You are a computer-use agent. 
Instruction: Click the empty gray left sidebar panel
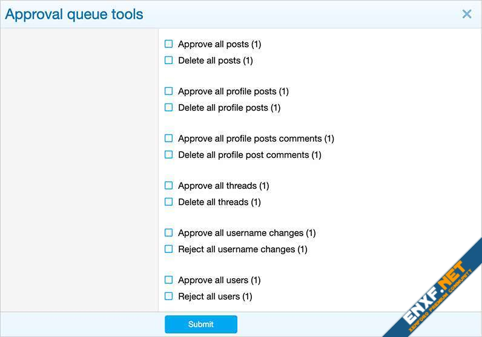[x=79, y=169]
